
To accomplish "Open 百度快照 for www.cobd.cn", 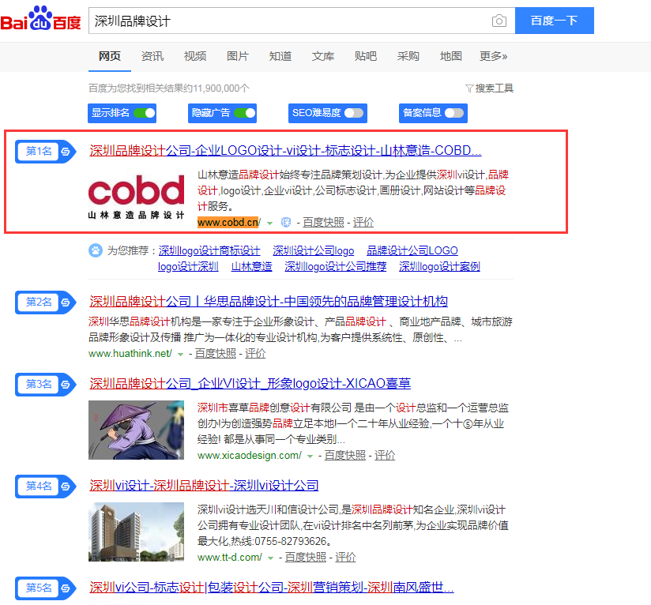I will (323, 223).
